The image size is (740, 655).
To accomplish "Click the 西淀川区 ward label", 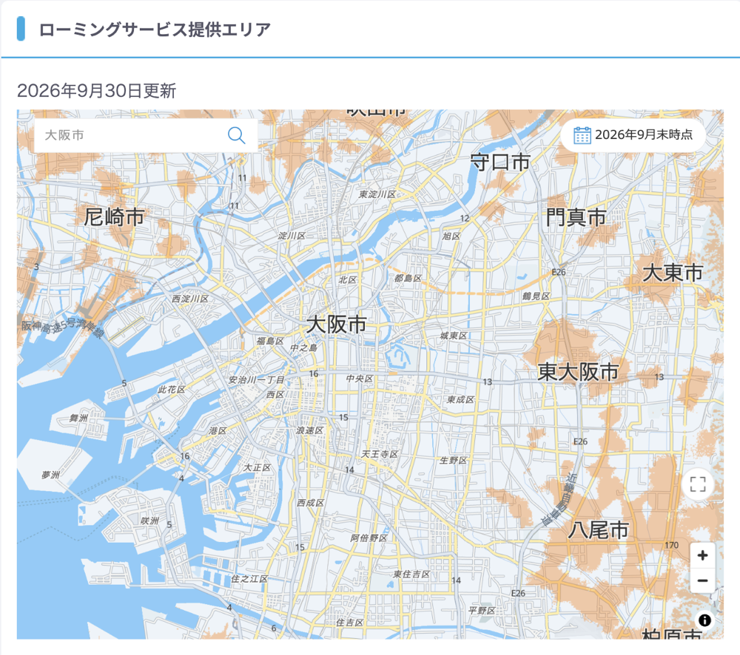I will [190, 299].
